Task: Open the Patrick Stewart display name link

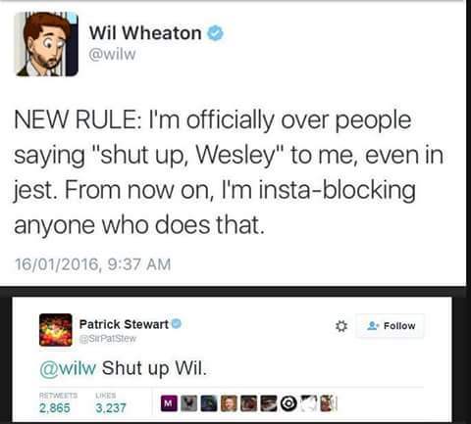Action: 124,324
